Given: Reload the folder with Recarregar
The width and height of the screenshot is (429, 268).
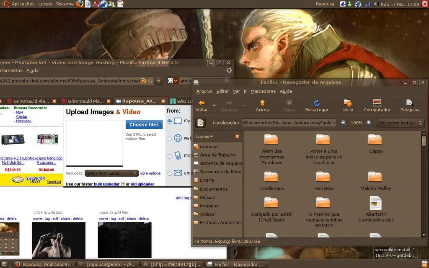Looking at the screenshot, I should (x=317, y=103).
